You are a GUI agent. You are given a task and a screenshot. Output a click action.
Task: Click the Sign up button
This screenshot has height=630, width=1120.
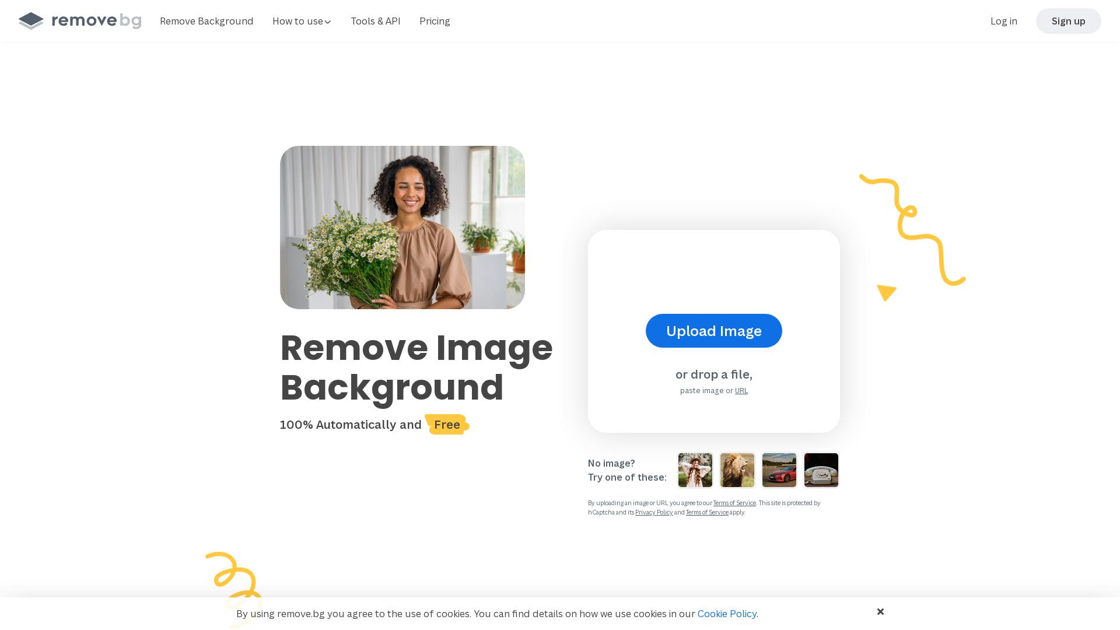[x=1069, y=21]
